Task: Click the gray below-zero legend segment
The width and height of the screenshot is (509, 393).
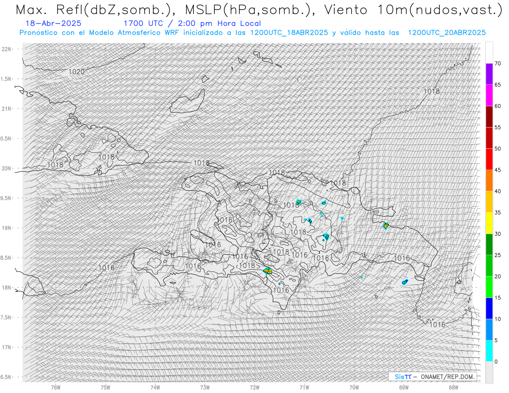Action: 489,372
